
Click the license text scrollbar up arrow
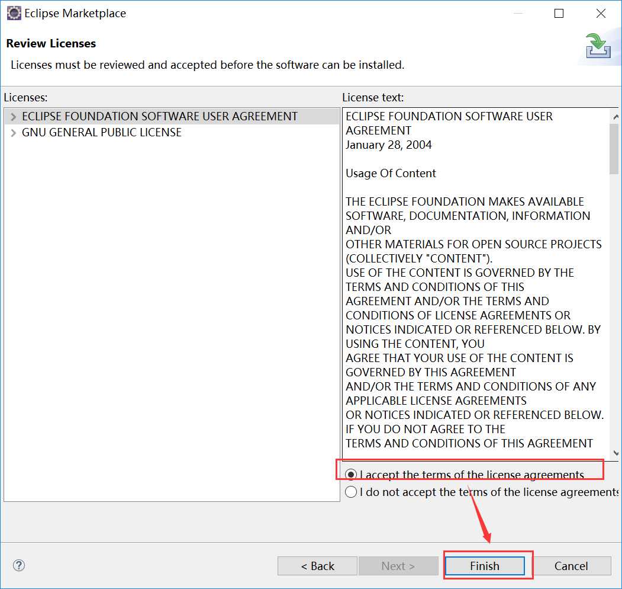point(615,117)
